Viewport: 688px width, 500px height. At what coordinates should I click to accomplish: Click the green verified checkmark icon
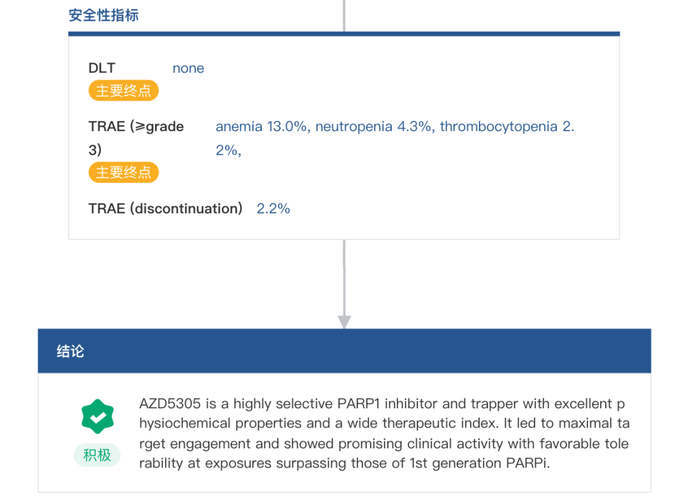(97, 417)
